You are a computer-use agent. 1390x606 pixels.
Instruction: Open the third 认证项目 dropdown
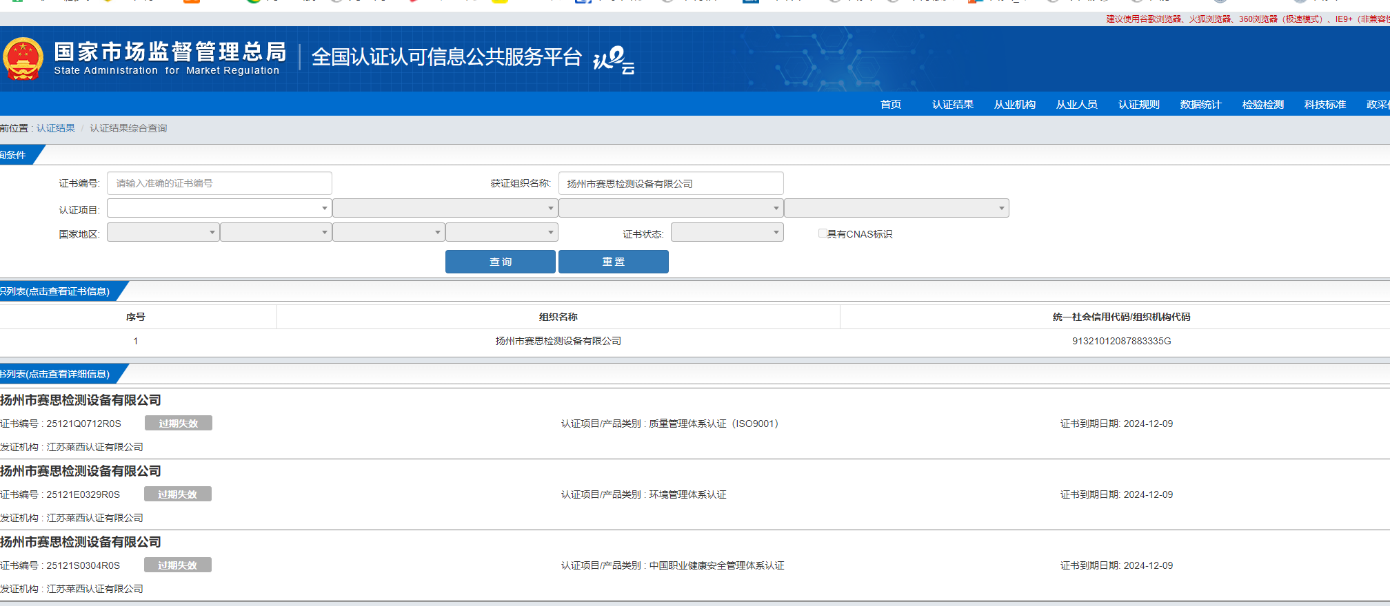click(x=671, y=208)
